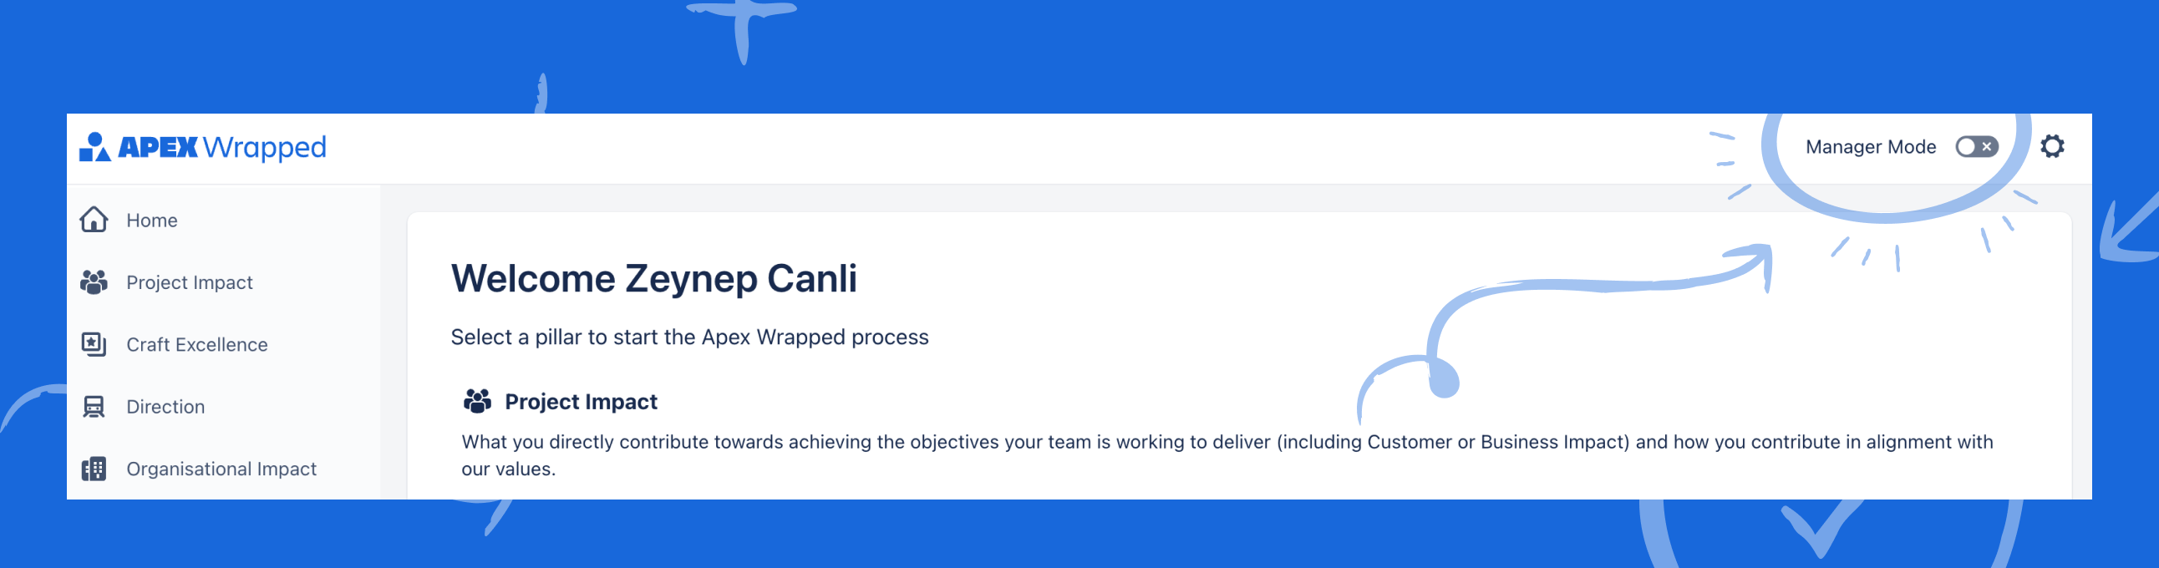Viewport: 2159px width, 568px height.
Task: Enable the Manager Mode switch
Action: (x=1976, y=147)
